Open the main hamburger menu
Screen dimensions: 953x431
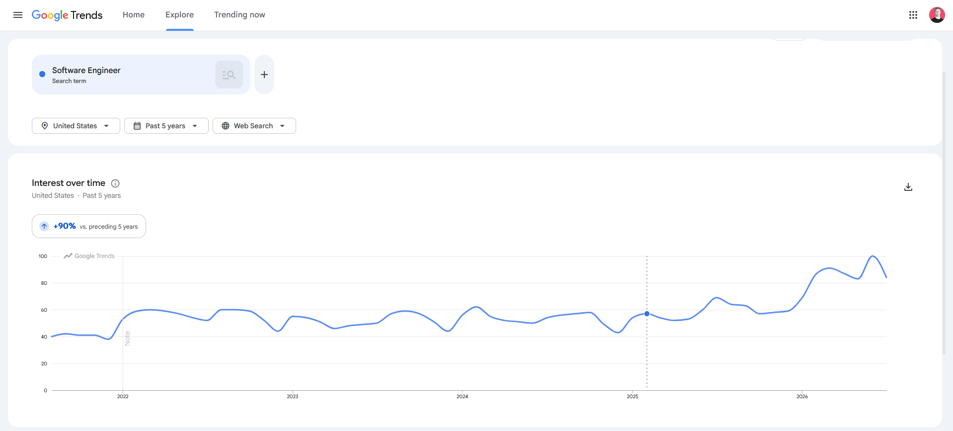(18, 15)
